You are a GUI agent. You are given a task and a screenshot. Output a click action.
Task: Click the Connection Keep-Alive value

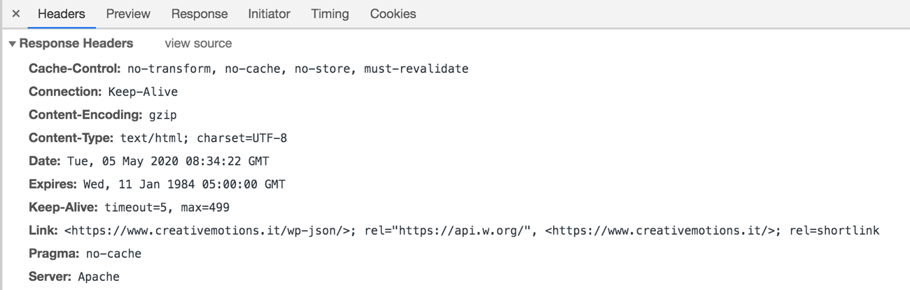point(143,92)
